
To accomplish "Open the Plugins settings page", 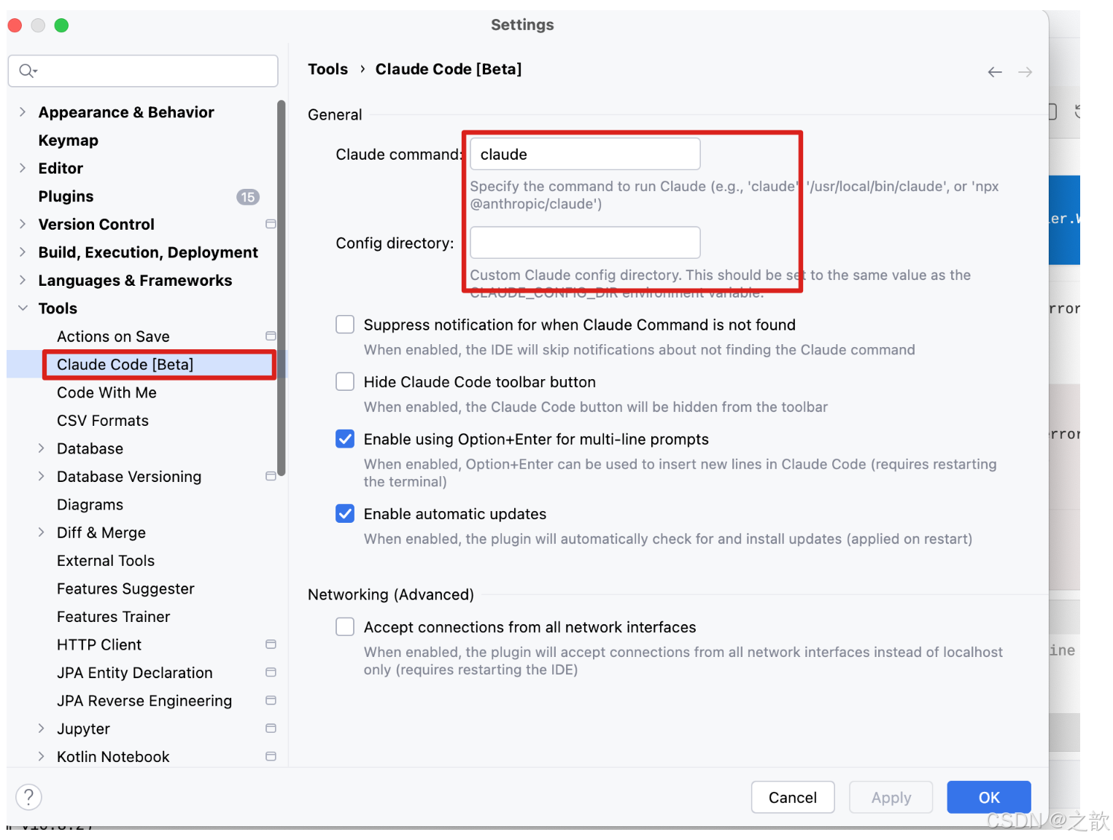I will click(x=66, y=196).
